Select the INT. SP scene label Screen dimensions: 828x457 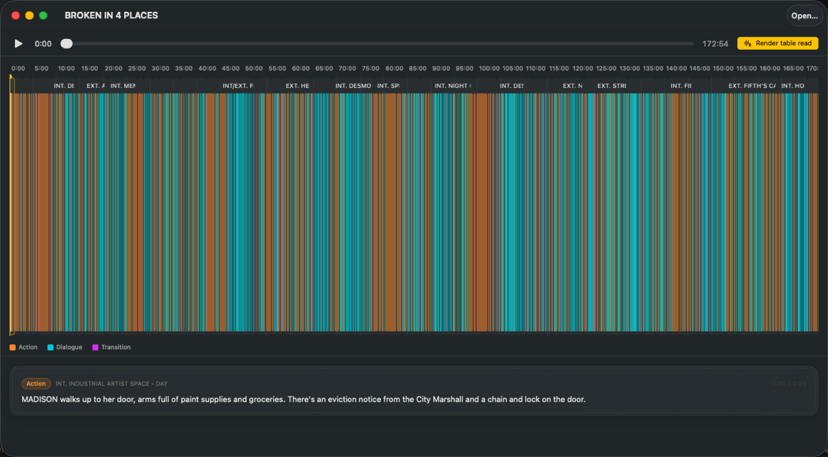[x=388, y=86]
